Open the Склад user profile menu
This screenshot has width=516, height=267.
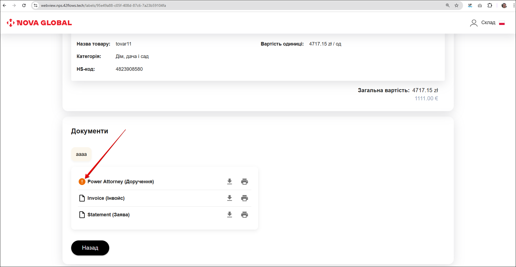(x=483, y=23)
